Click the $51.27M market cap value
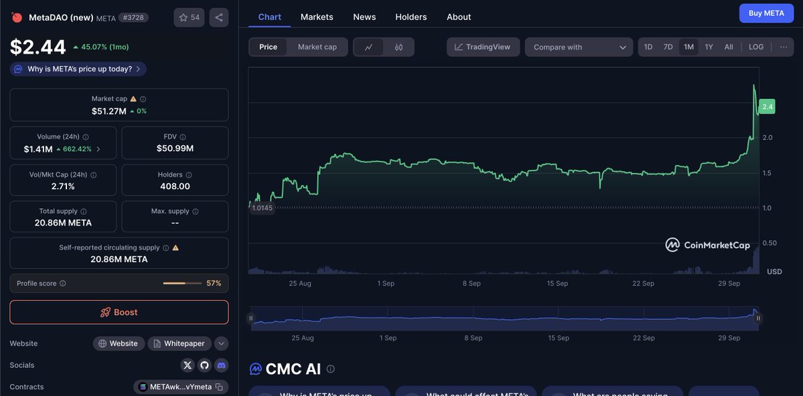 pyautogui.click(x=109, y=111)
